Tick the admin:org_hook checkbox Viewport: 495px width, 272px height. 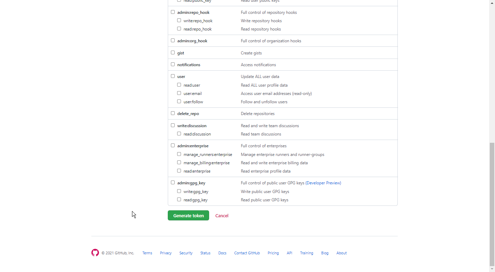(173, 41)
